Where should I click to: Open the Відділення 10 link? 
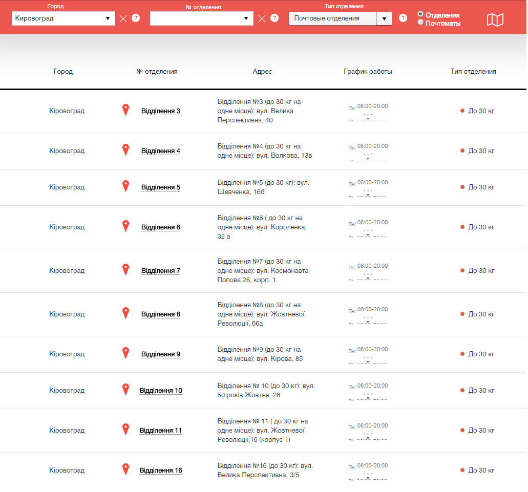[160, 391]
